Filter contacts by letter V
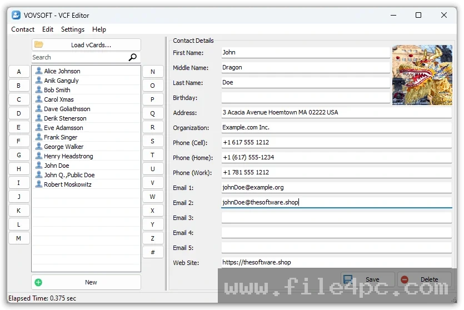The height and width of the screenshot is (310, 464). coord(153,183)
